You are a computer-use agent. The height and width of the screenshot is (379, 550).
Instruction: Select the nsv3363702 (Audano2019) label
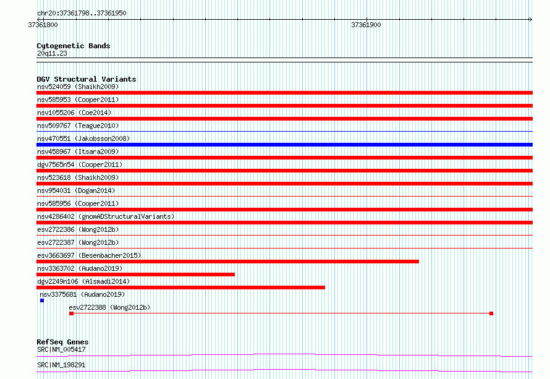click(x=80, y=268)
